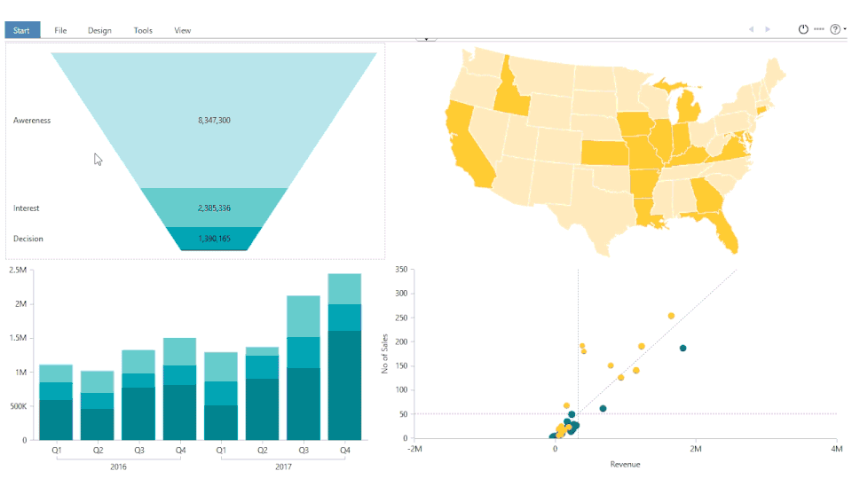Click the 2017 Q1 bar's middle segment

click(221, 393)
